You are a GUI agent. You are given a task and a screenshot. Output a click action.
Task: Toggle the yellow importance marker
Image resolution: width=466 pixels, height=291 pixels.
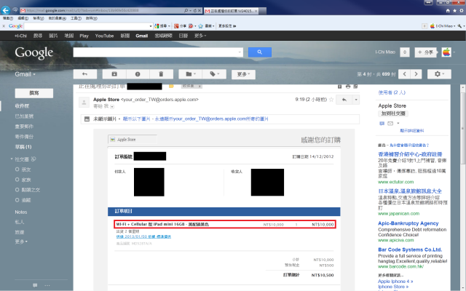coord(171,87)
